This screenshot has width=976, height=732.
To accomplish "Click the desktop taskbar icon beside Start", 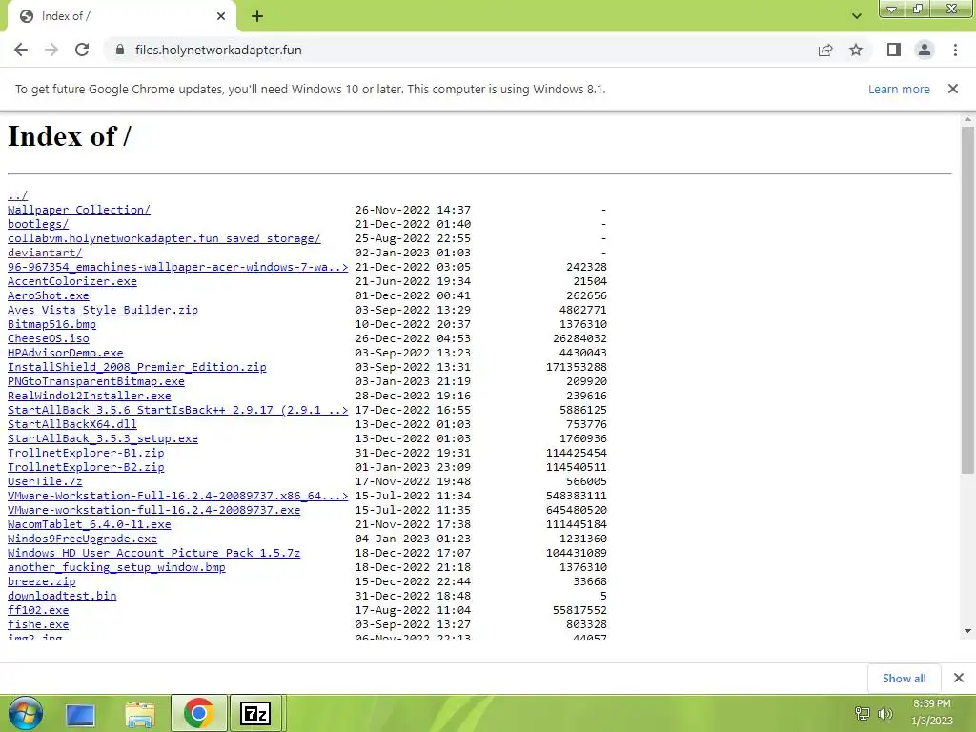I will coord(80,714).
